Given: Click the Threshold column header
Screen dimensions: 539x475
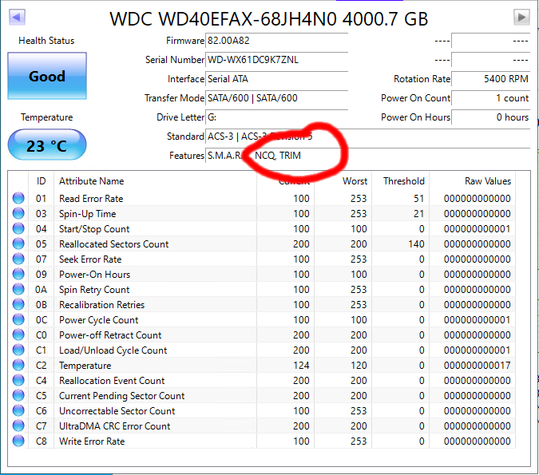Looking at the screenshot, I should [404, 181].
